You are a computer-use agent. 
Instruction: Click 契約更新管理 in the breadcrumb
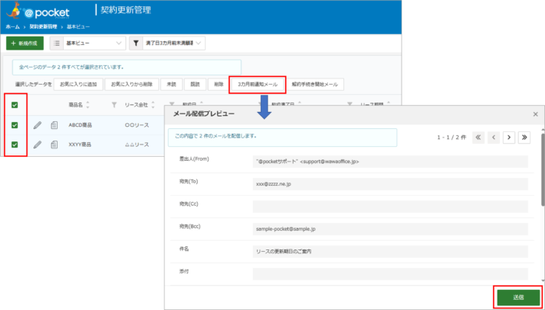coord(43,26)
